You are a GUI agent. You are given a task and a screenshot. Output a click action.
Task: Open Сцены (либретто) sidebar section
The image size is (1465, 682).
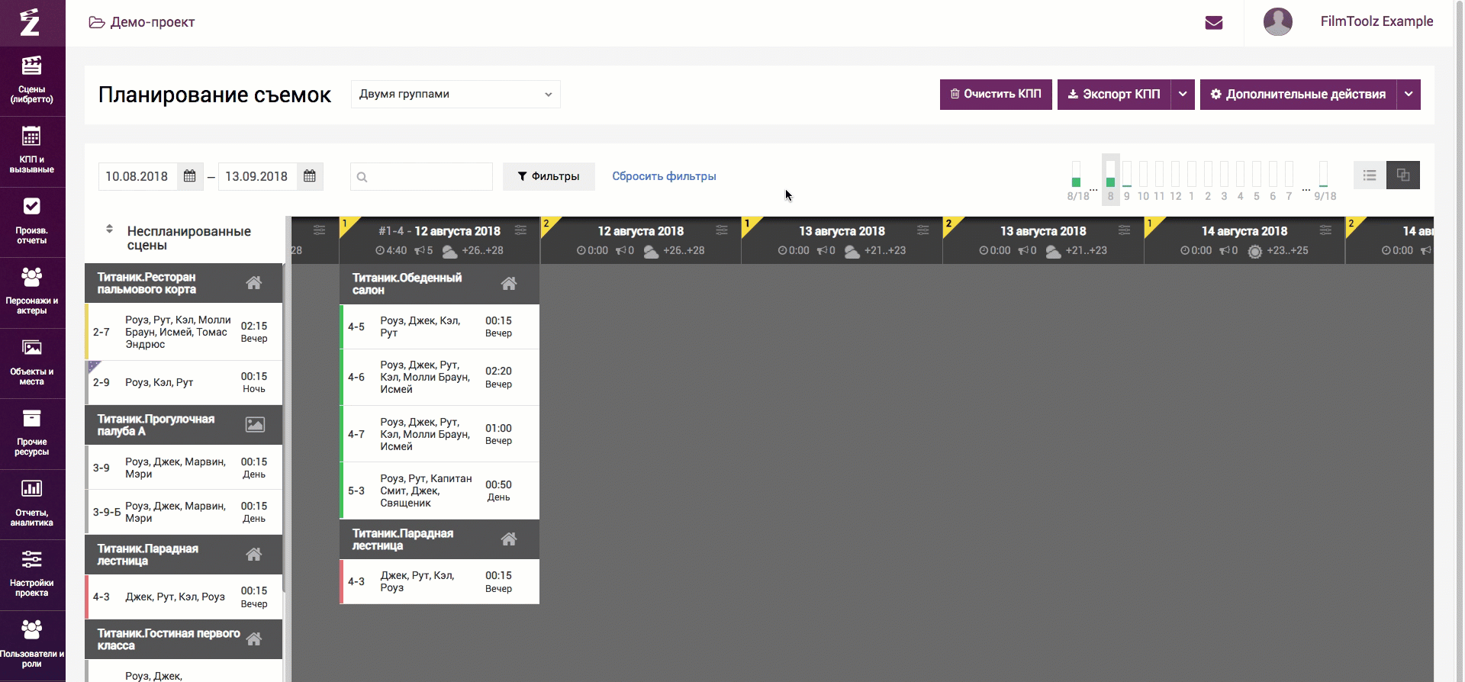click(x=32, y=80)
